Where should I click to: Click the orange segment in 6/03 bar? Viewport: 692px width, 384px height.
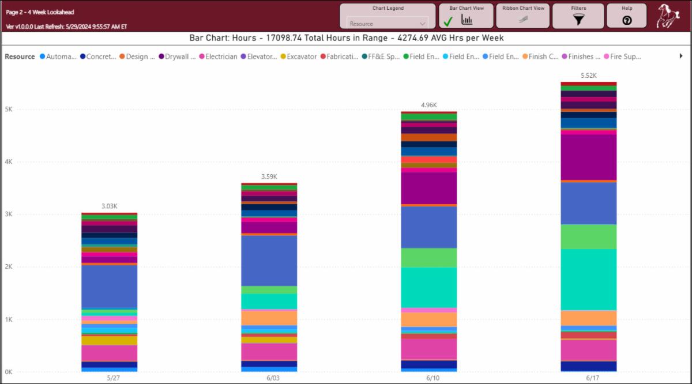(269, 318)
